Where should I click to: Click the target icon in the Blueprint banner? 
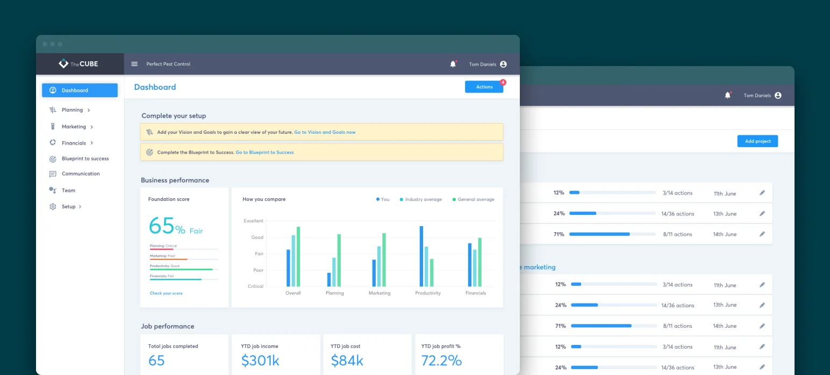(x=150, y=152)
